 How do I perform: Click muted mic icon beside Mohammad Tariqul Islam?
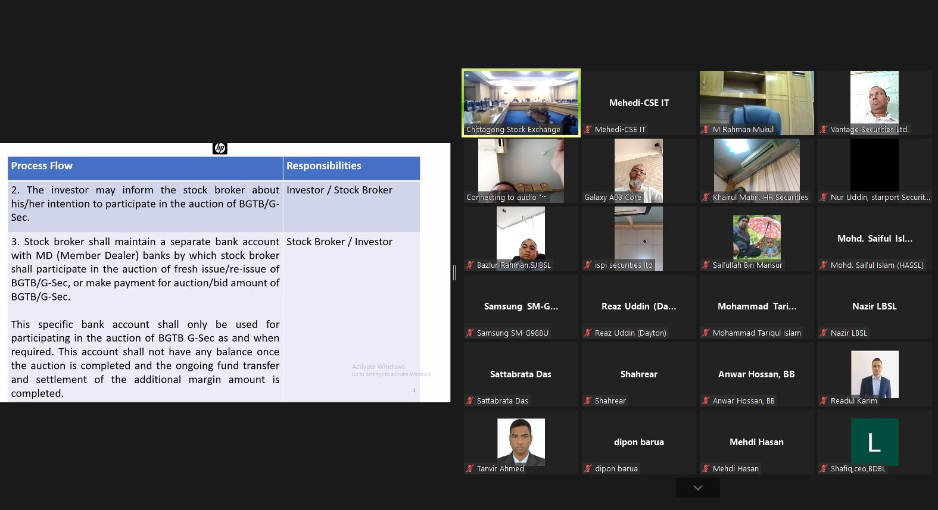(706, 333)
